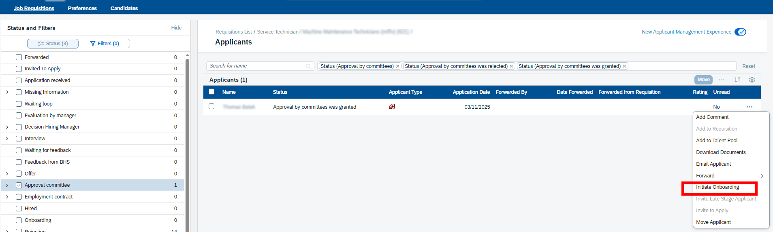Open the Candidates tab
The width and height of the screenshot is (773, 232).
click(124, 8)
